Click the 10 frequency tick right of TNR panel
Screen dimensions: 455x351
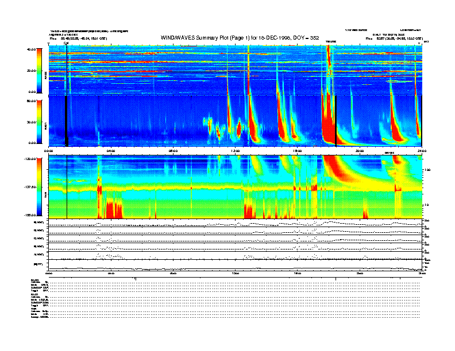tap(427, 205)
